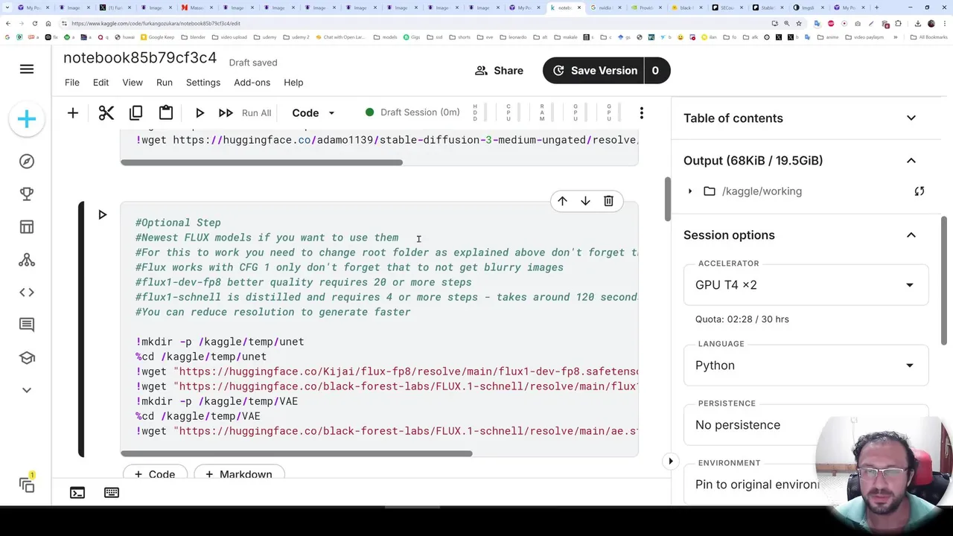Open the File menu

pyautogui.click(x=72, y=83)
